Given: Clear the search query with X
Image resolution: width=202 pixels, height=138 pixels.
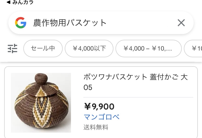Looking at the screenshot, I should pos(181,23).
